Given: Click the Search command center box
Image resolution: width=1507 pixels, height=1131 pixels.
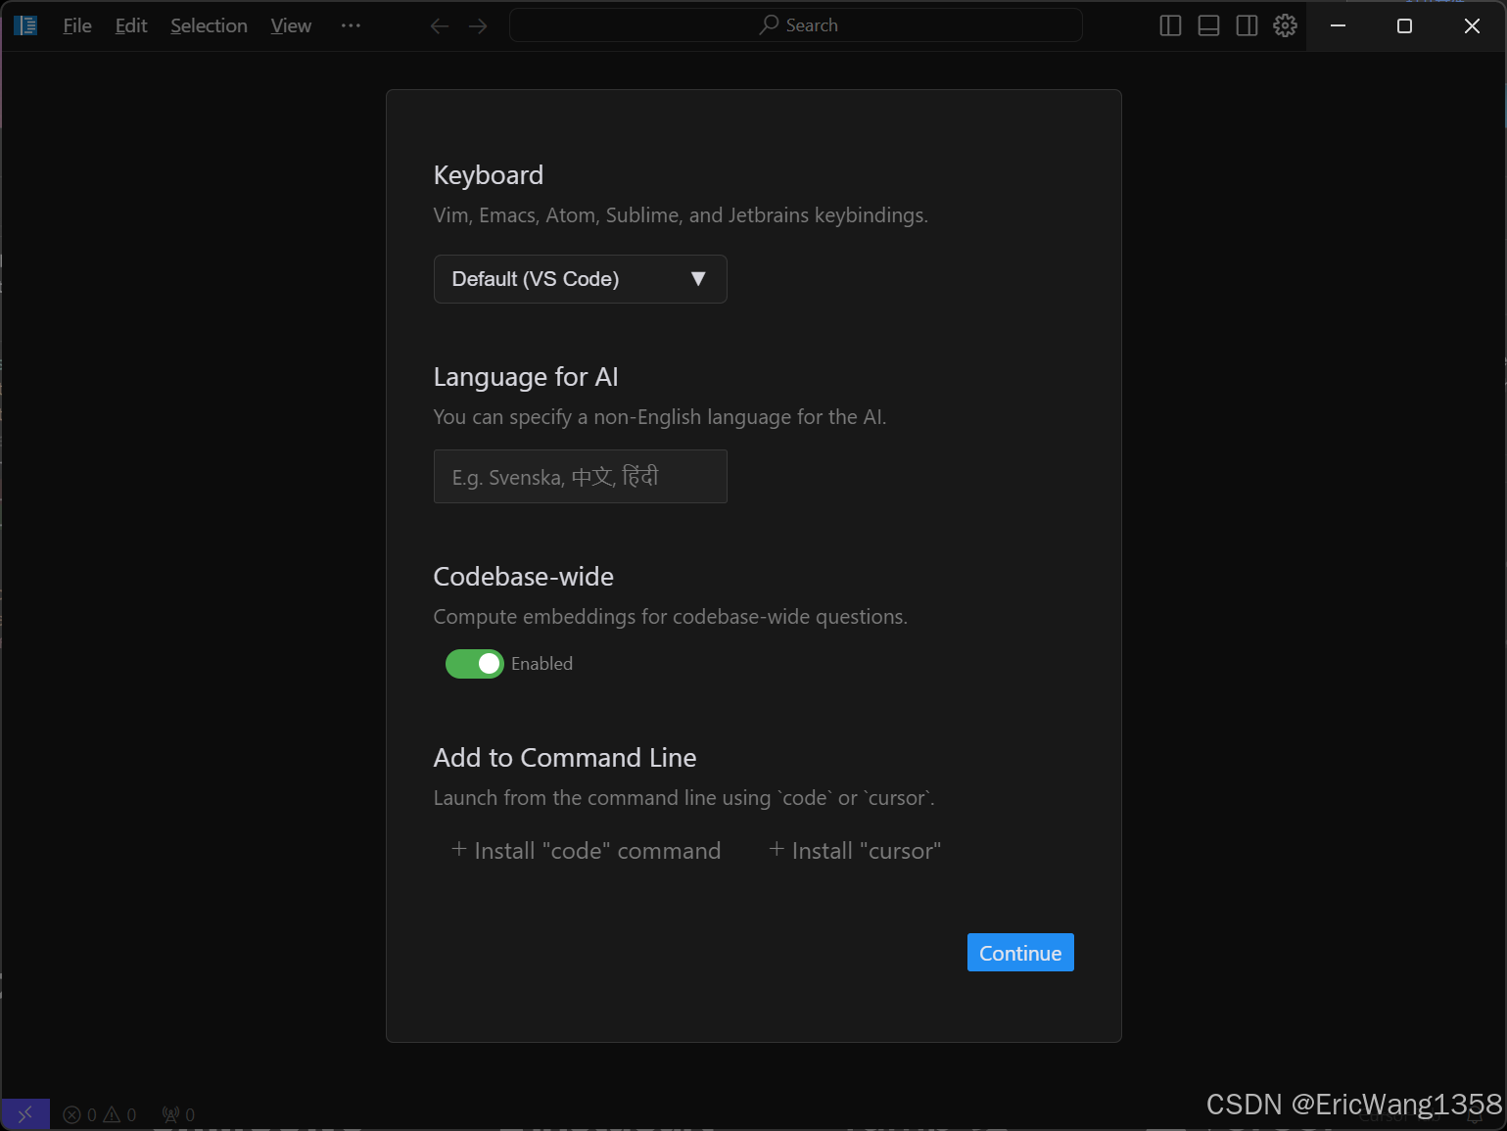Looking at the screenshot, I should point(796,25).
